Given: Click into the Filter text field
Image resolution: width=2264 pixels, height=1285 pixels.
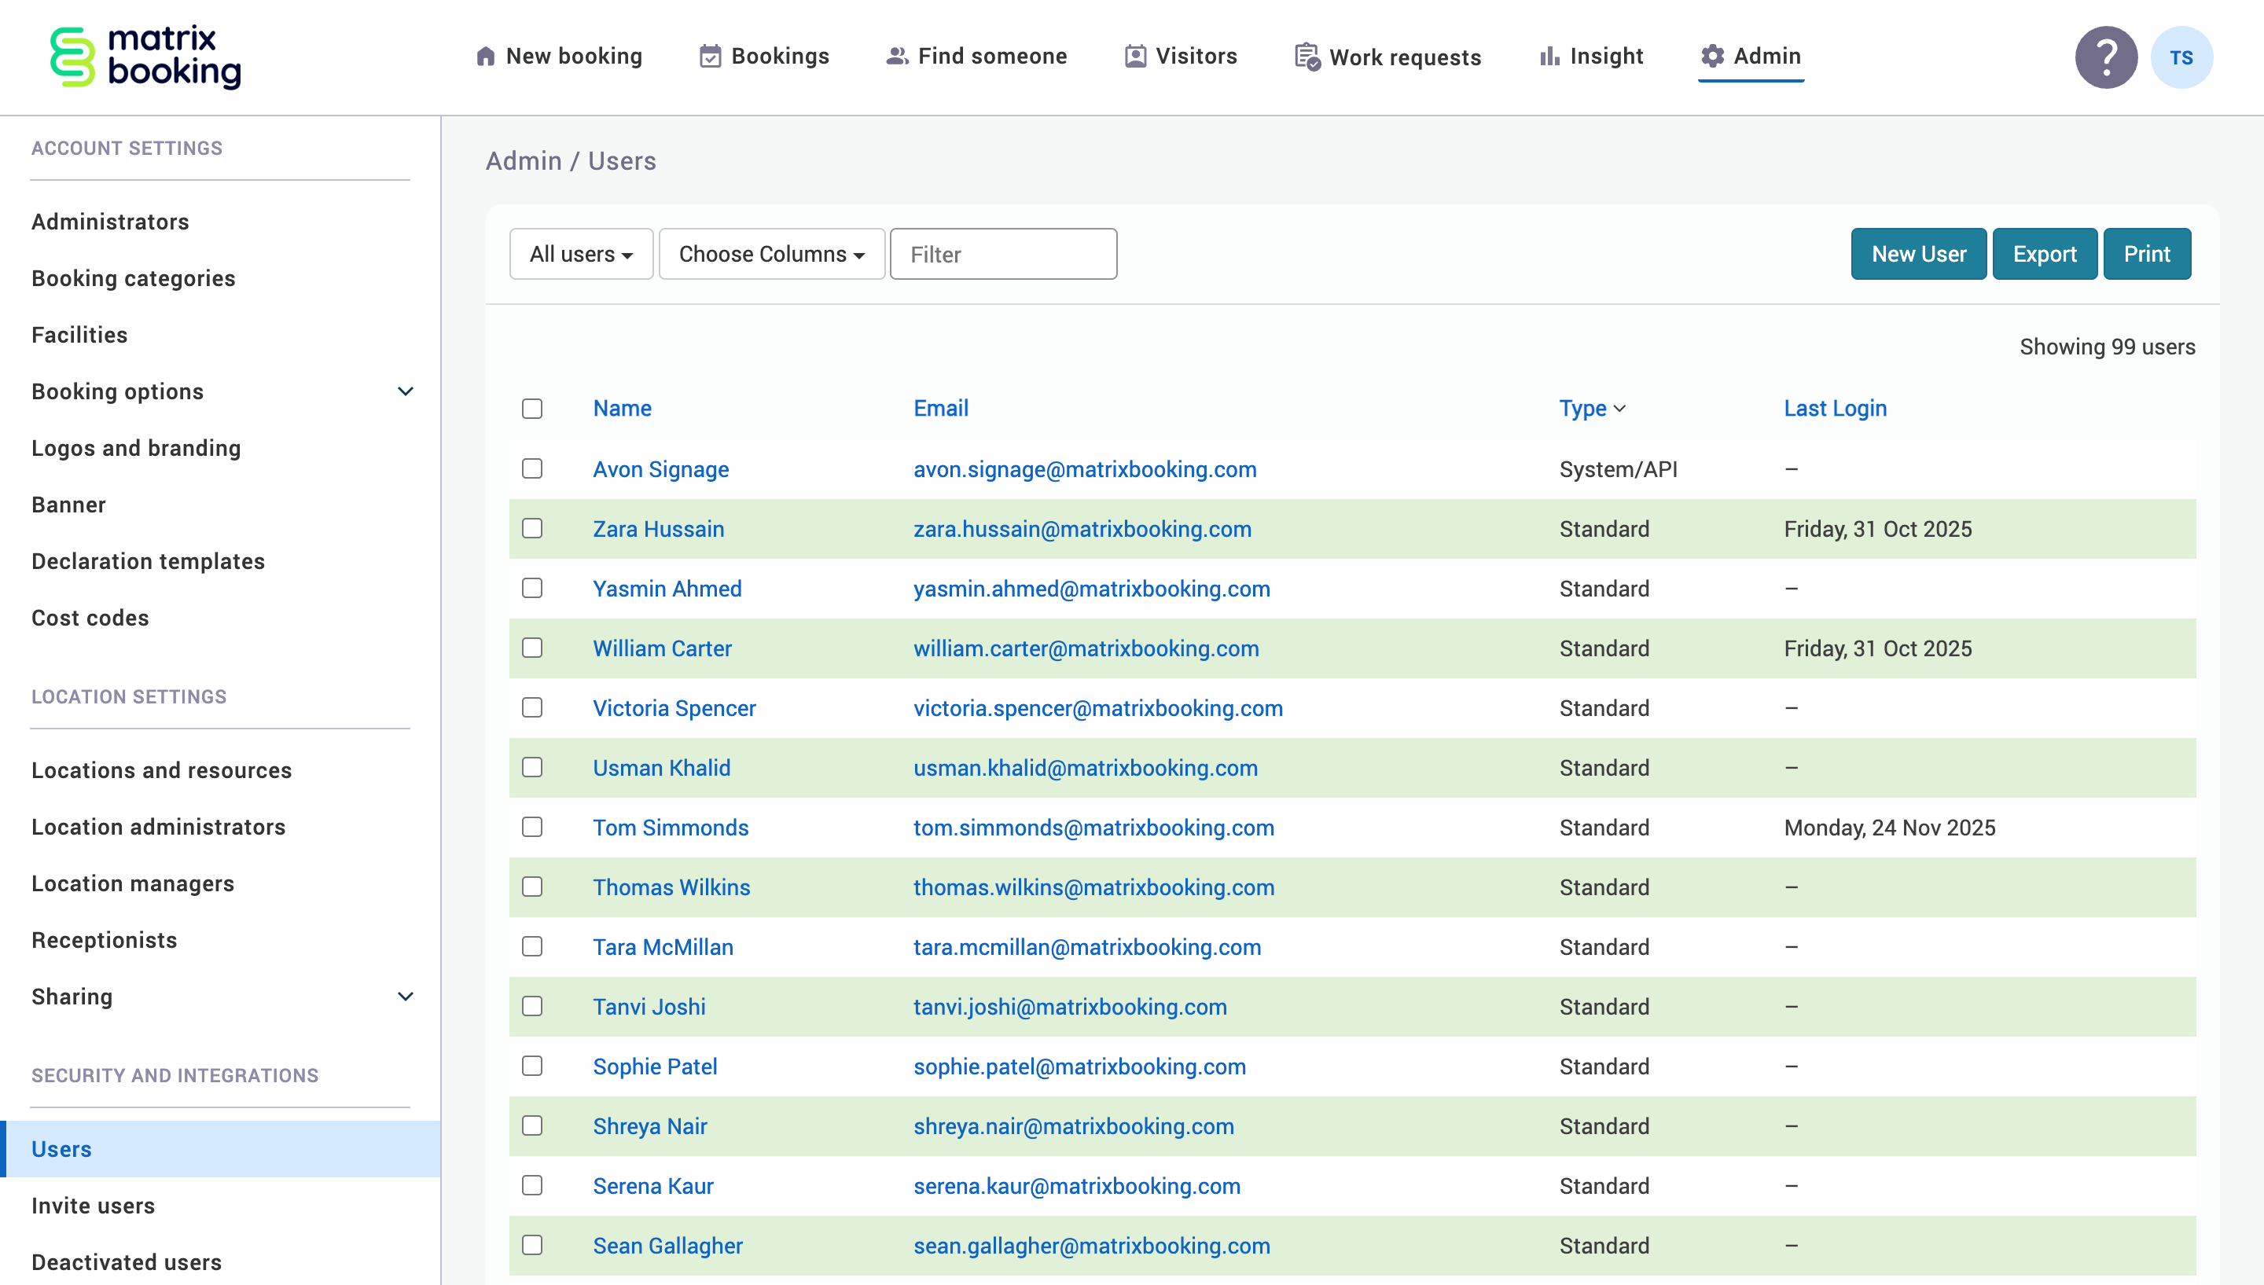Looking at the screenshot, I should [1003, 254].
